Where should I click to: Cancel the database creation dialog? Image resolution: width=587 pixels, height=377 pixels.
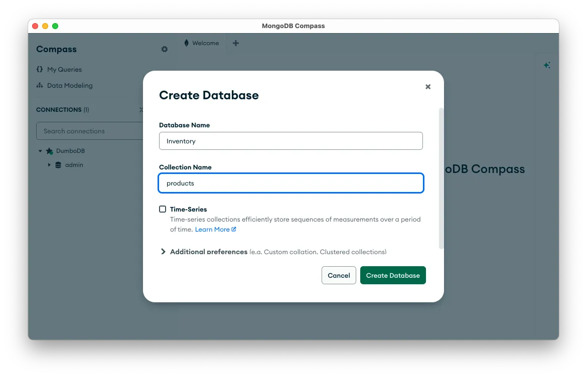pyautogui.click(x=339, y=275)
